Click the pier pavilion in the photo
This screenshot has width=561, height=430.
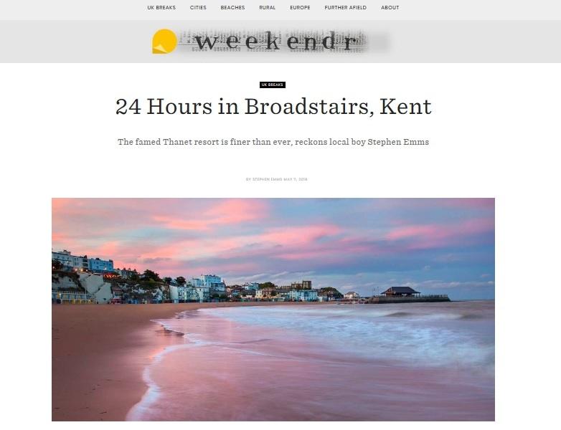point(400,292)
